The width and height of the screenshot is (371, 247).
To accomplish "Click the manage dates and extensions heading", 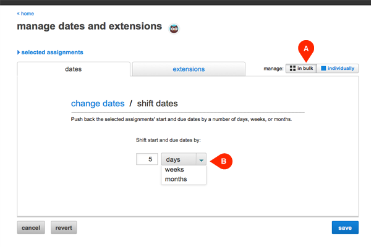I will [89, 27].
